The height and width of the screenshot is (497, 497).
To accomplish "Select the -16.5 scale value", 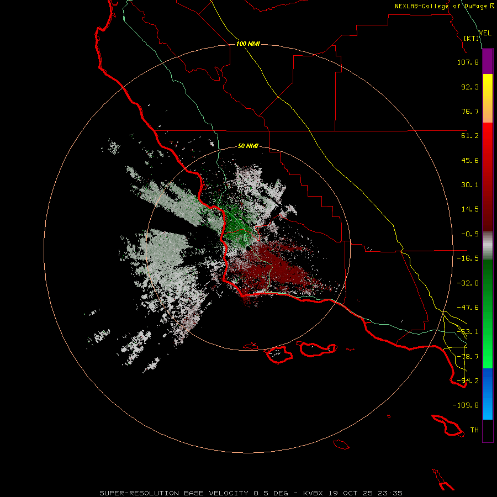I will click(468, 258).
